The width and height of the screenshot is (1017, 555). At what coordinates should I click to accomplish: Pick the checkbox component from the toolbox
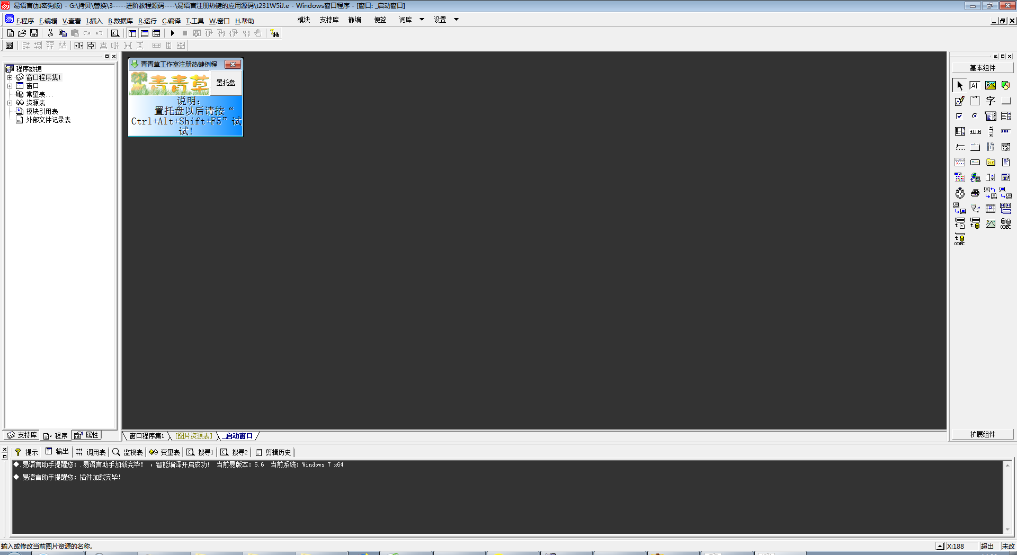point(959,116)
